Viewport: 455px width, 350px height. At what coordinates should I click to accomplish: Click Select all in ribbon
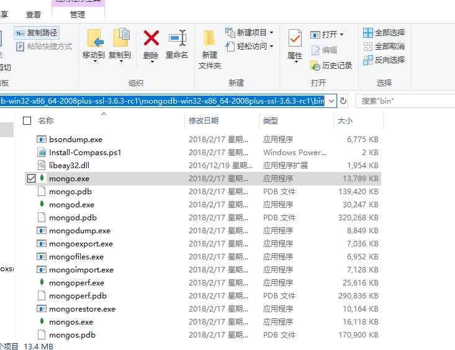click(x=384, y=33)
